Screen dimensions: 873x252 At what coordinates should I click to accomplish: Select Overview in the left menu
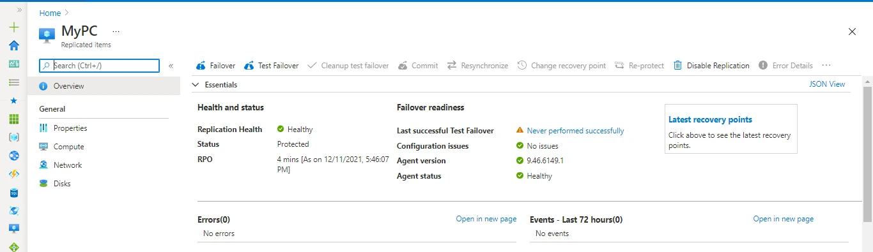tap(104, 86)
